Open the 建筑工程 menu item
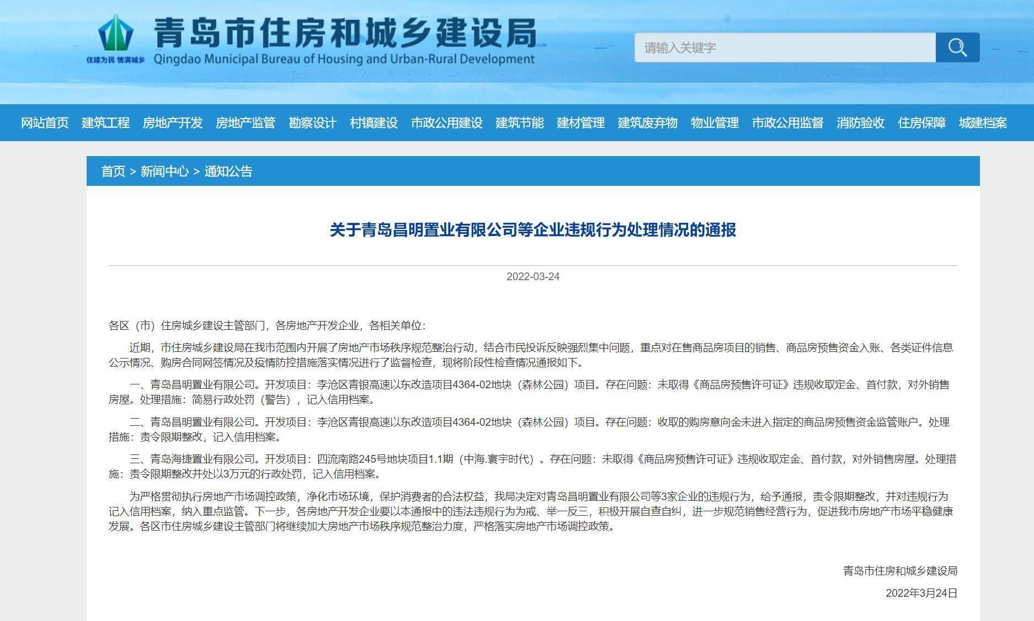The width and height of the screenshot is (1034, 621). pyautogui.click(x=105, y=123)
